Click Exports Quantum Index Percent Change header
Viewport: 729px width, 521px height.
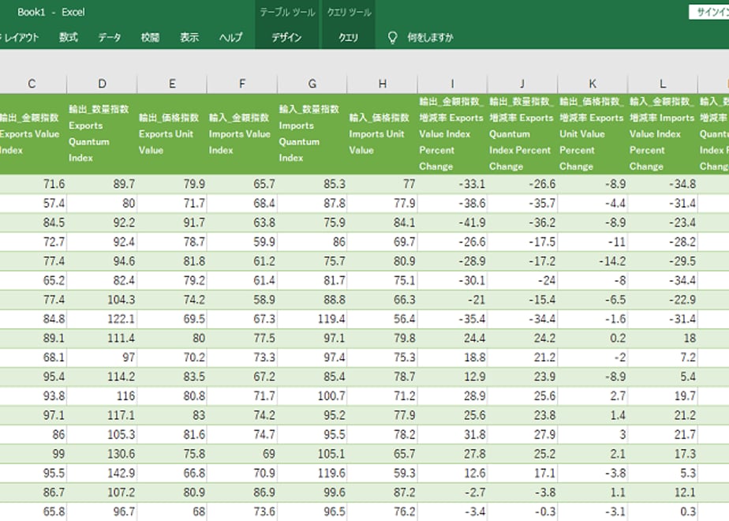[x=522, y=134]
